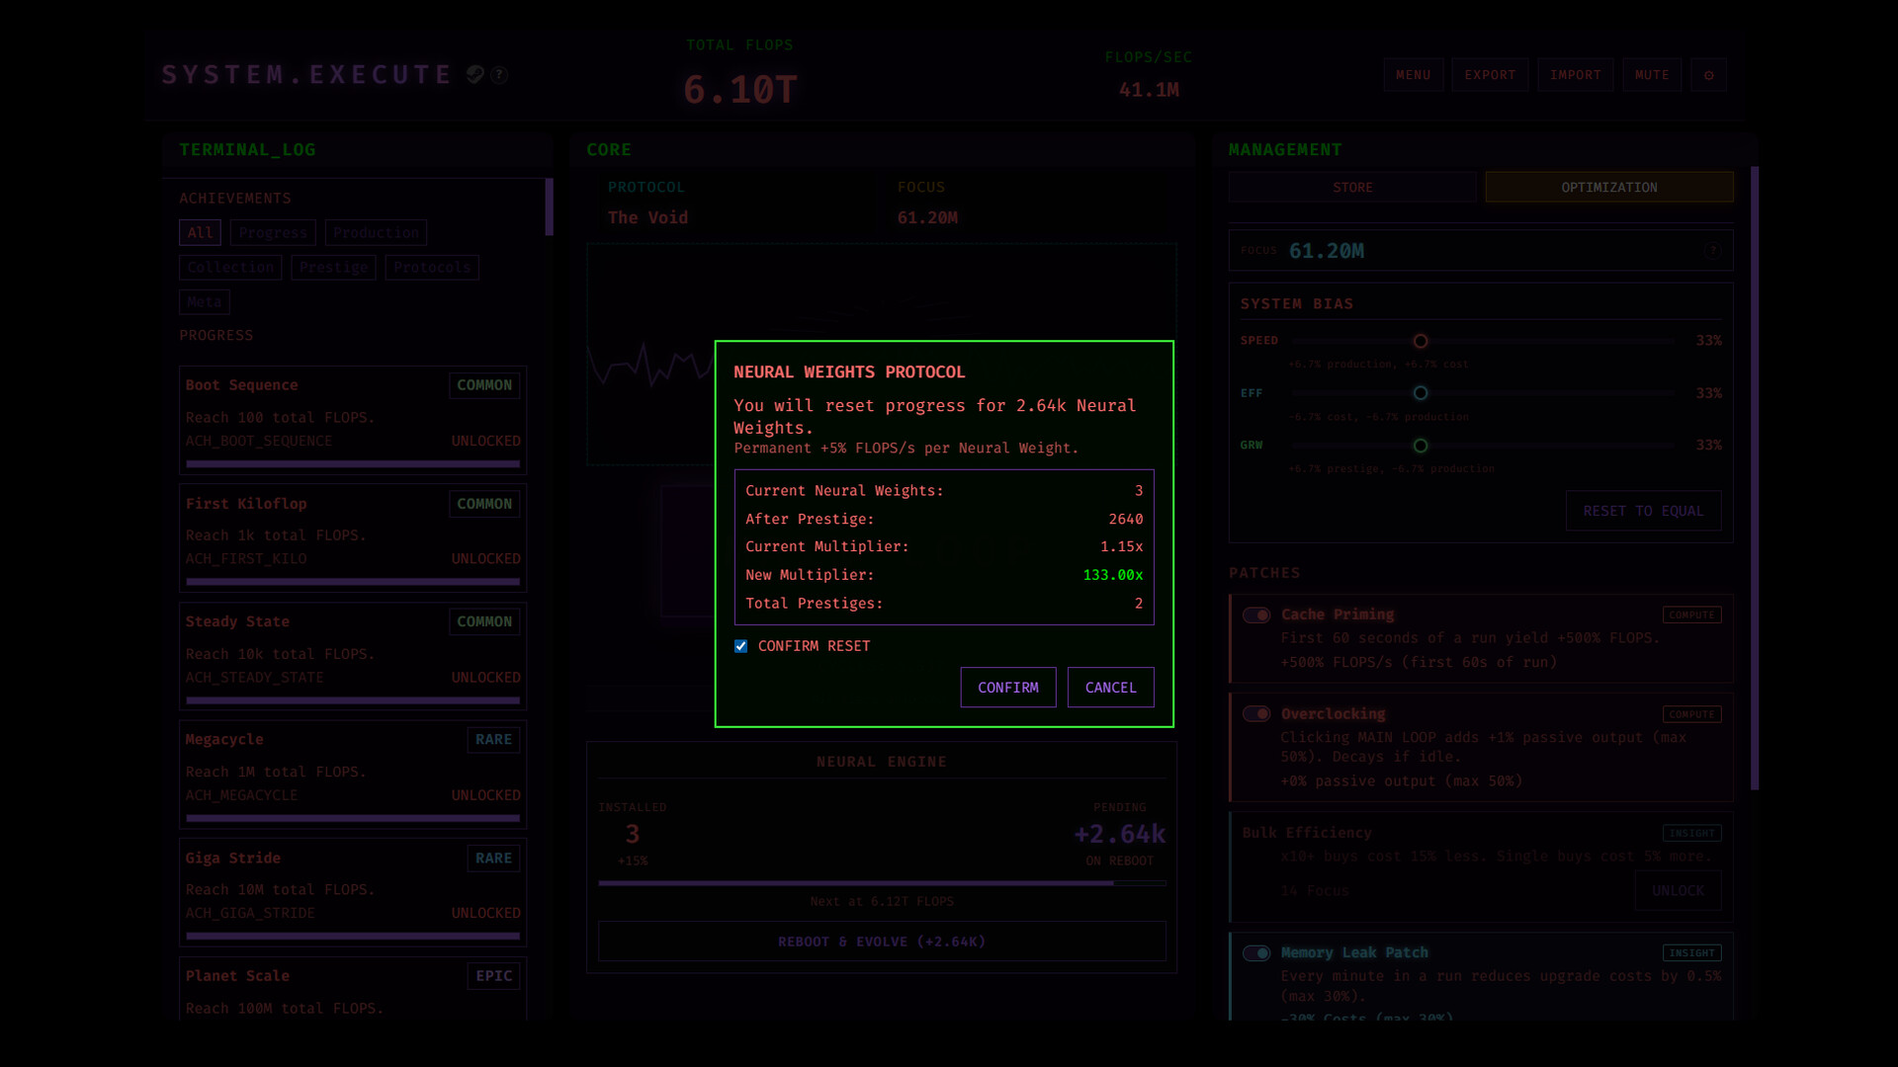
Task: Filter achievements by Prestige
Action: tap(333, 267)
